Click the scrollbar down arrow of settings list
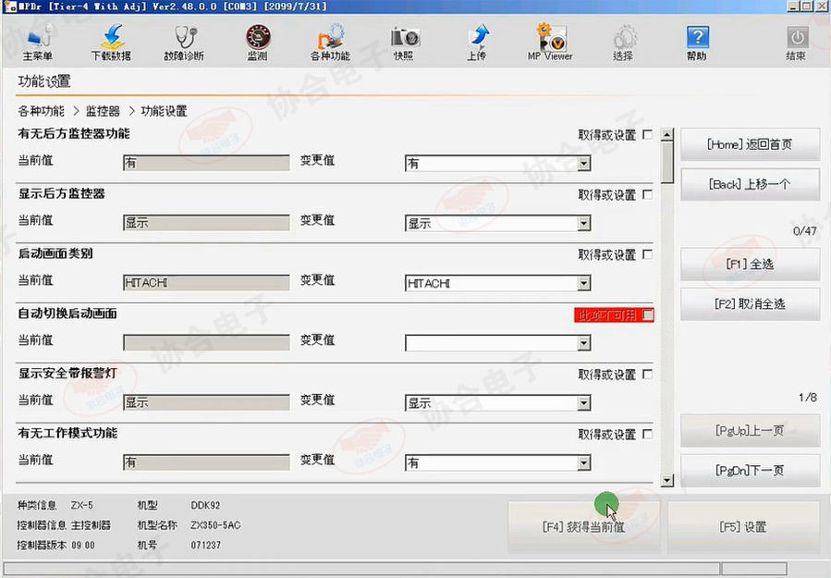The width and height of the screenshot is (831, 578). [x=667, y=481]
